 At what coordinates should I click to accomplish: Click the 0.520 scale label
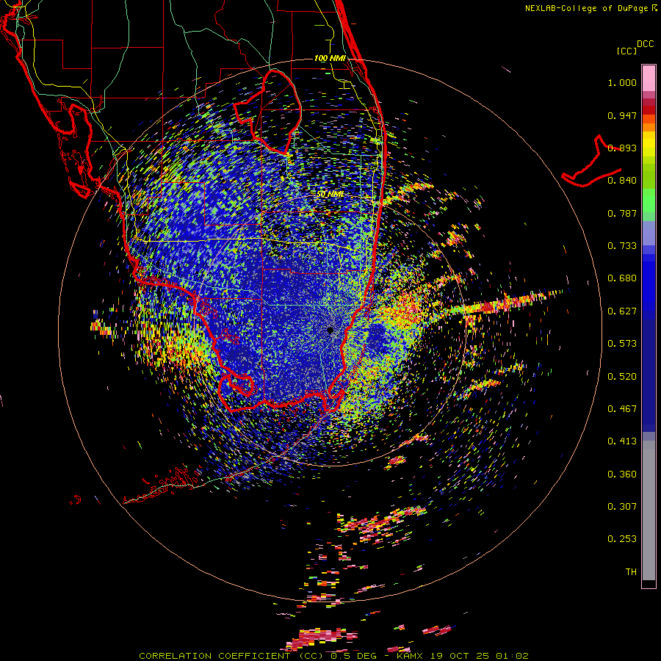[x=622, y=377]
